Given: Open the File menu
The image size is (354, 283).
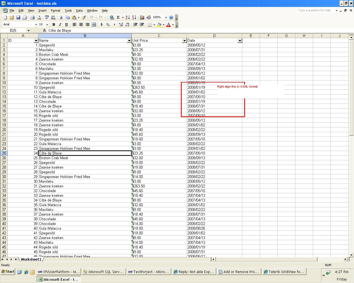Looking at the screenshot, I should pos(12,11).
